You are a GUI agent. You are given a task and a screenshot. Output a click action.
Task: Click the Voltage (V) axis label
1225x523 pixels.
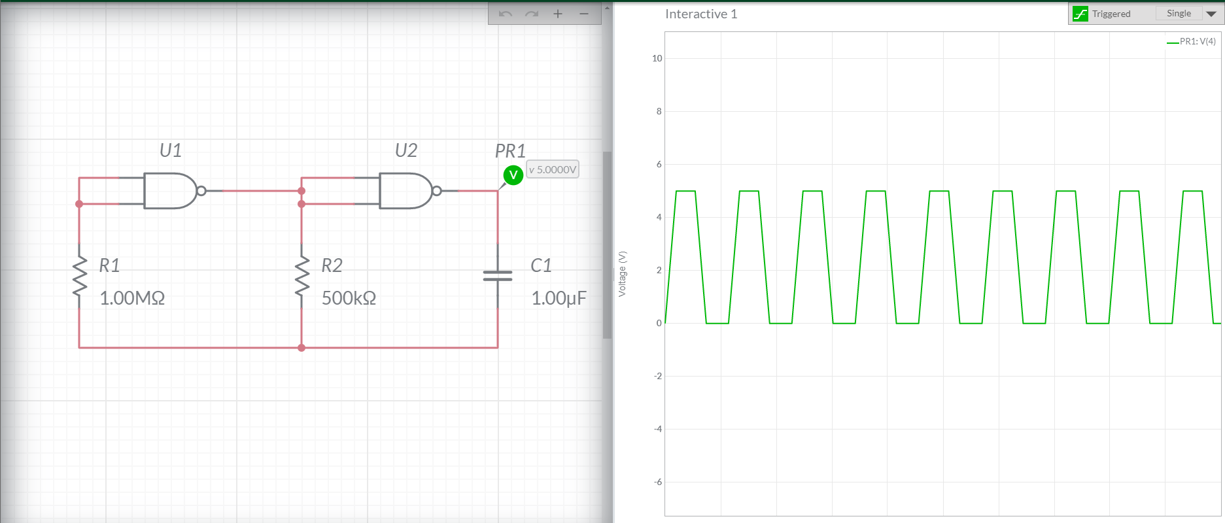point(623,274)
